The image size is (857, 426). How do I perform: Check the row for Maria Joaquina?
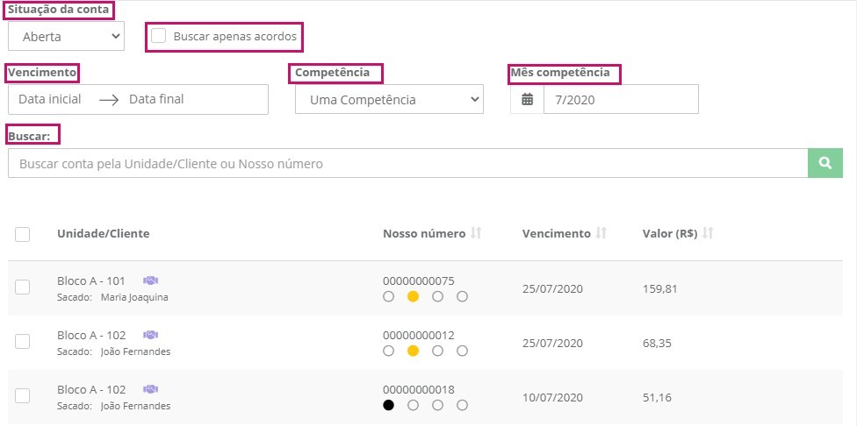[x=23, y=288]
